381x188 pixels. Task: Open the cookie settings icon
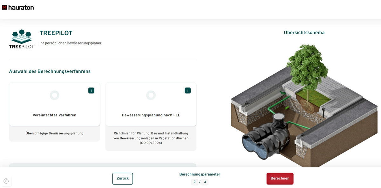pyautogui.click(x=6, y=181)
